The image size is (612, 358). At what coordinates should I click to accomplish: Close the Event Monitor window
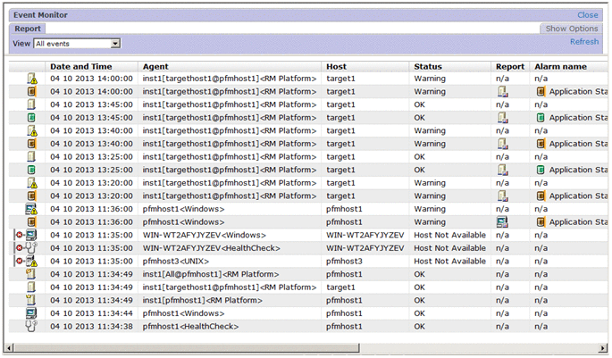click(x=587, y=15)
